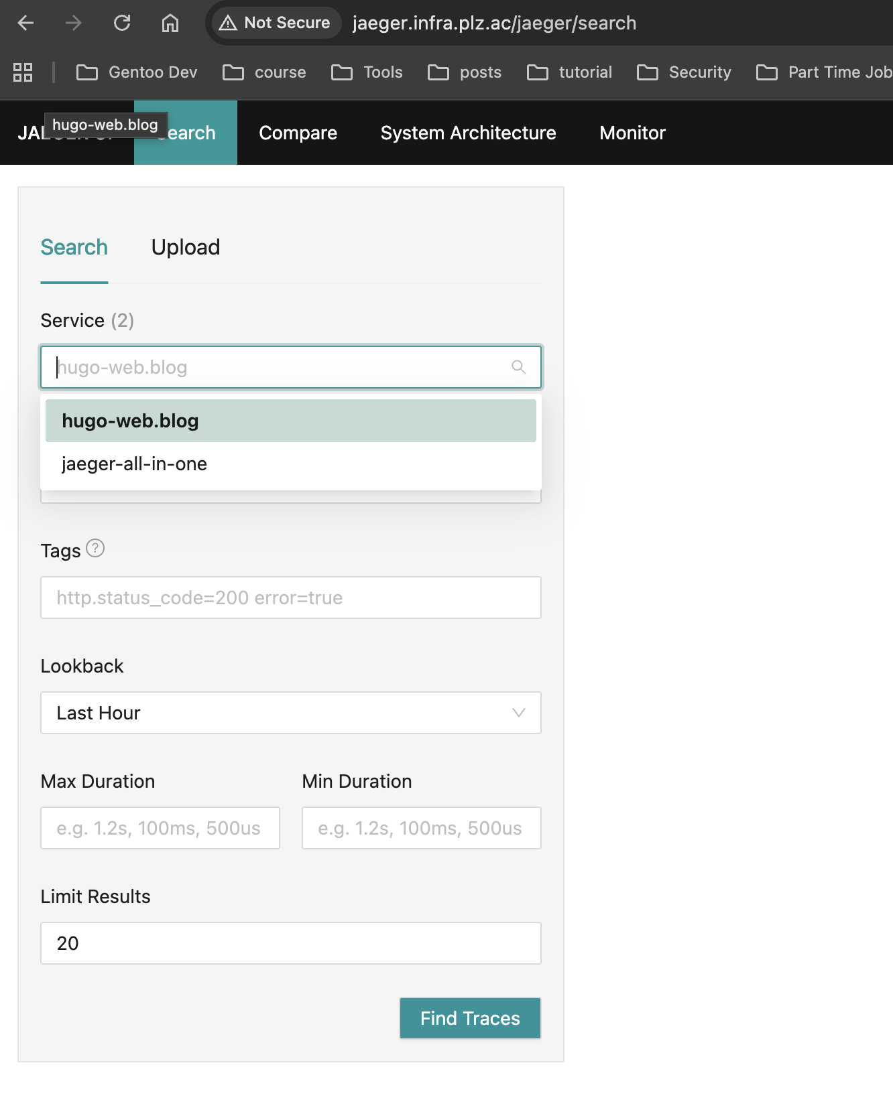
Task: Click the Limit Results field
Action: point(290,943)
